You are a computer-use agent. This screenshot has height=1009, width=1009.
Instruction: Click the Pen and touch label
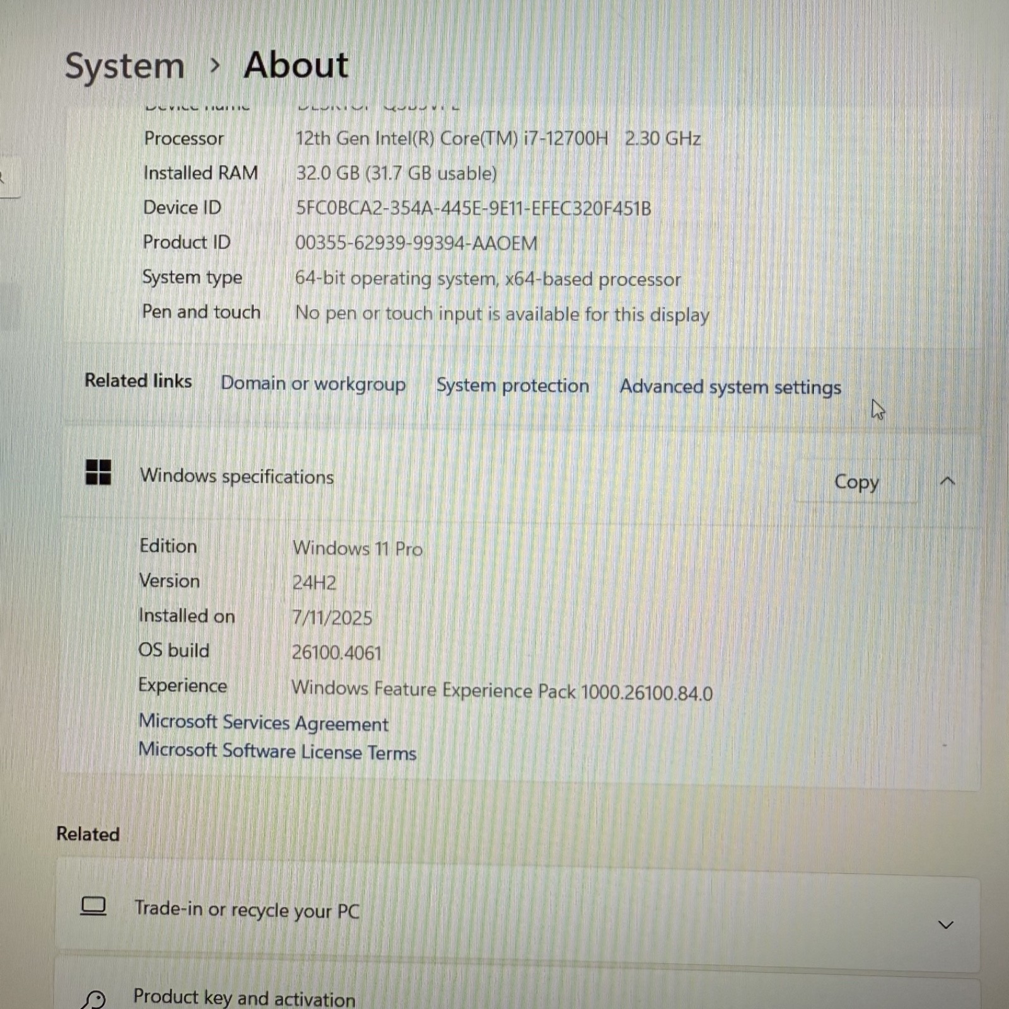[201, 312]
